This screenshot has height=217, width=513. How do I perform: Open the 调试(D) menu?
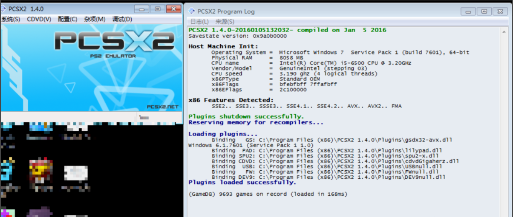click(x=122, y=19)
